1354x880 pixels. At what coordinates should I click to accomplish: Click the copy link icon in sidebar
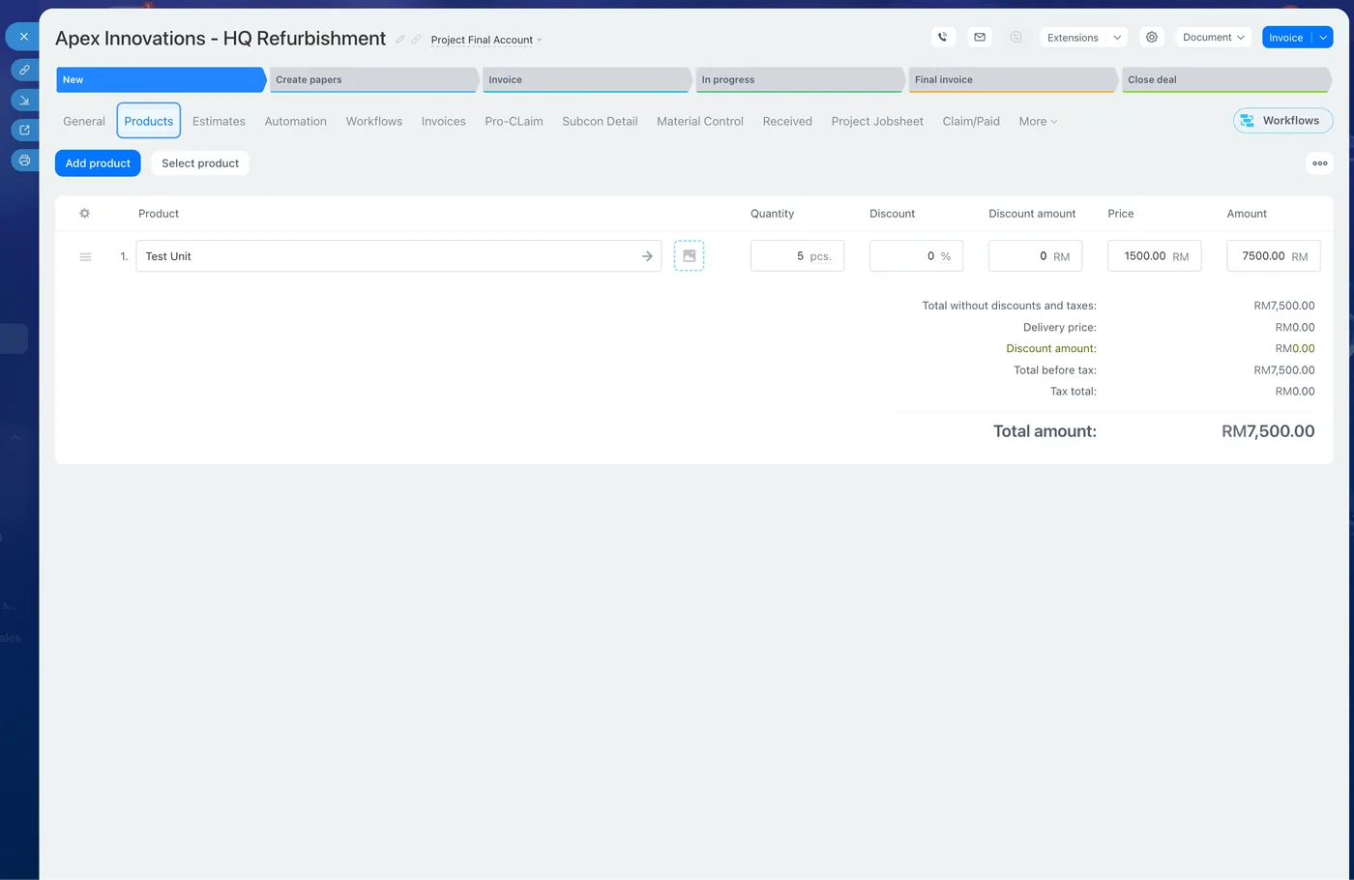pyautogui.click(x=24, y=70)
